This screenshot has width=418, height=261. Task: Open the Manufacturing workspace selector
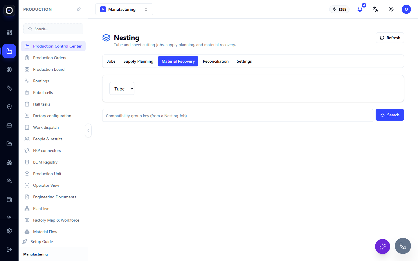click(x=124, y=9)
